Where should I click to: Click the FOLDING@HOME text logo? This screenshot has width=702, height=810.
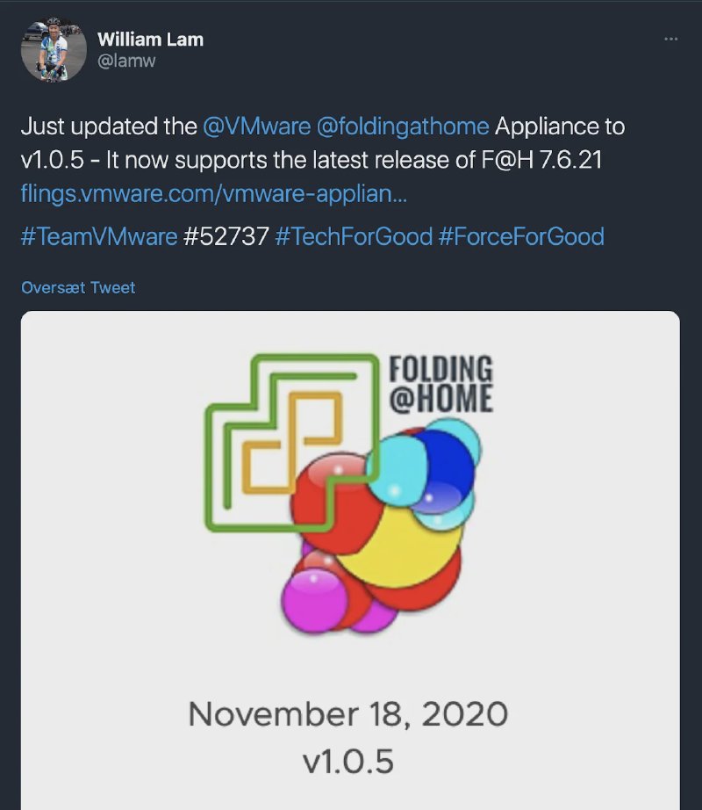tap(441, 384)
